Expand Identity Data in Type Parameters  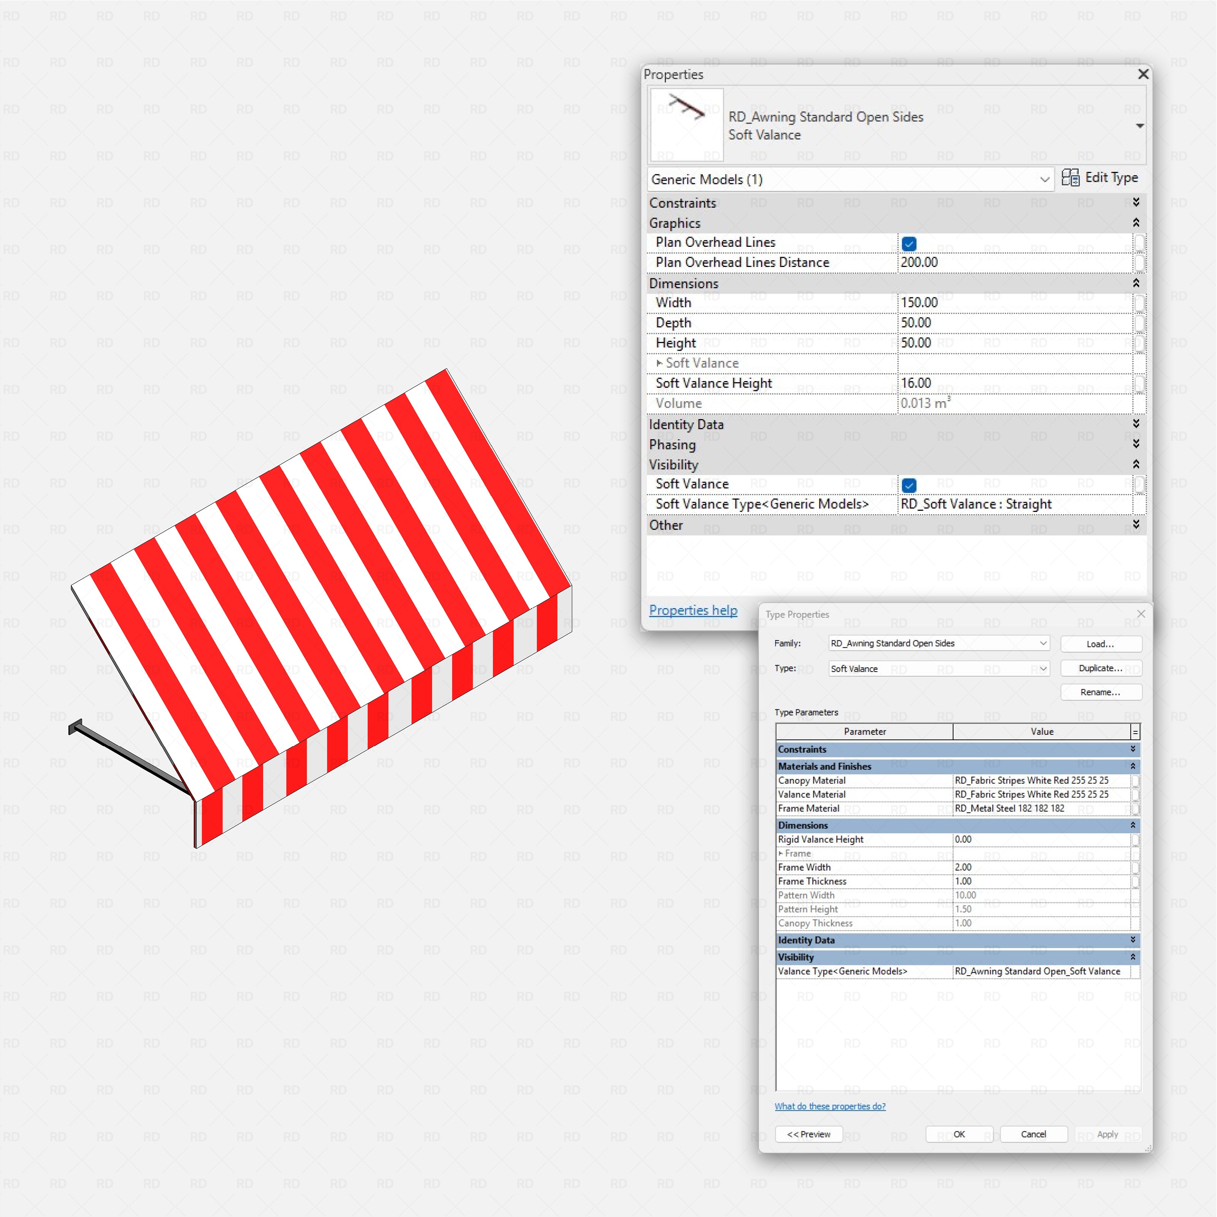1133,940
